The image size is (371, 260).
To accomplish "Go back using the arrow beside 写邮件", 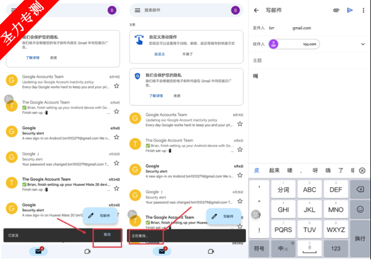I will click(x=256, y=10).
